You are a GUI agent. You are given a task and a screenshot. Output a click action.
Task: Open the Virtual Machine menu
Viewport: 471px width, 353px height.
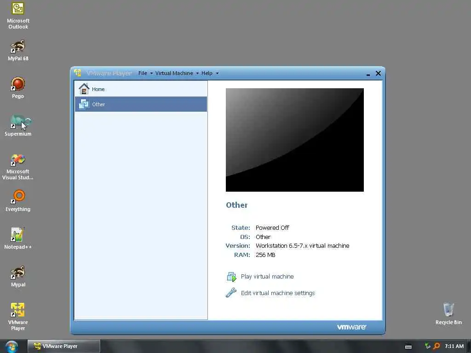174,73
